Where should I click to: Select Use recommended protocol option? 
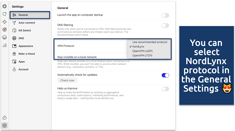tap(150, 42)
